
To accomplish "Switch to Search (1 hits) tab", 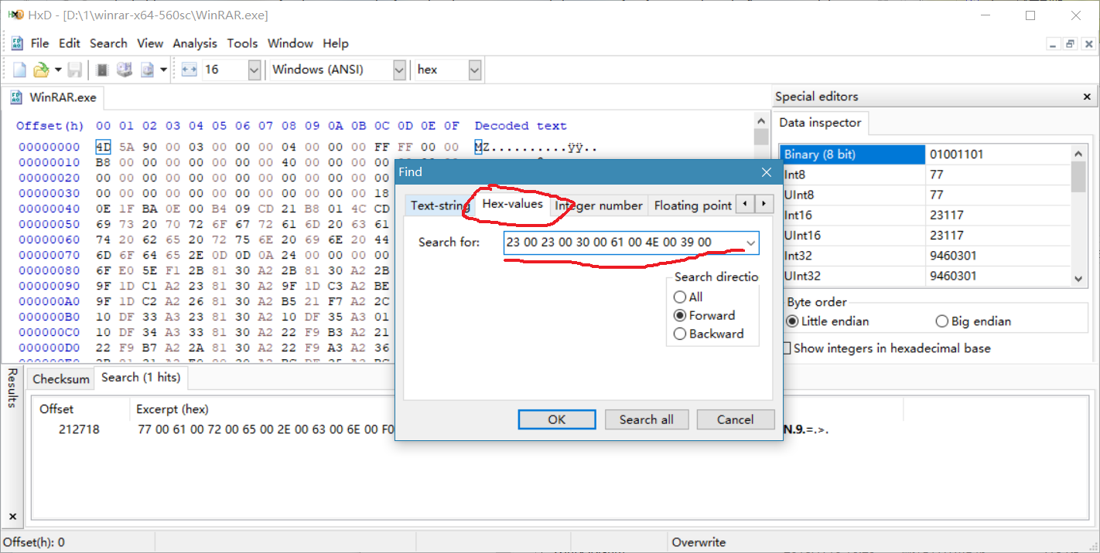I will pyautogui.click(x=141, y=377).
